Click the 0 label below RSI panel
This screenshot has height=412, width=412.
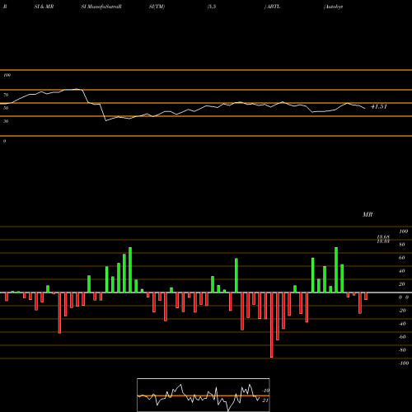click(x=4, y=141)
